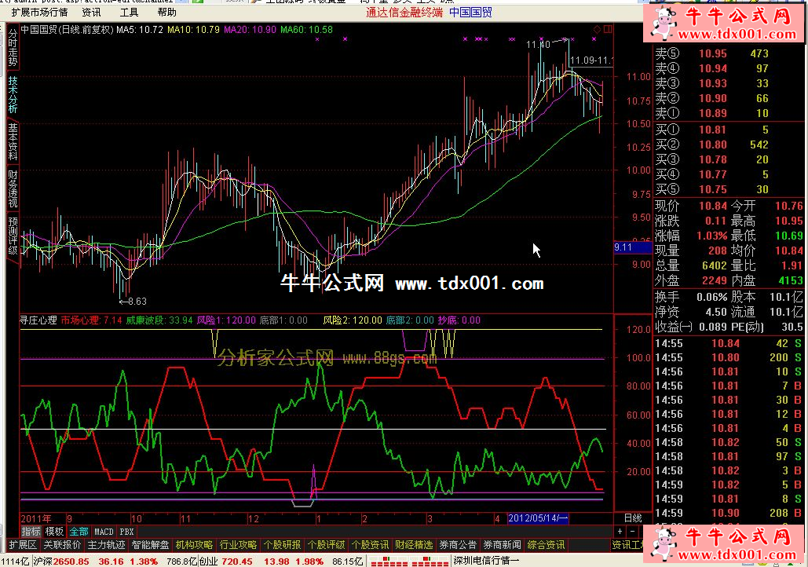
Task: Click the 8.63 low price annotation
Action: (133, 302)
